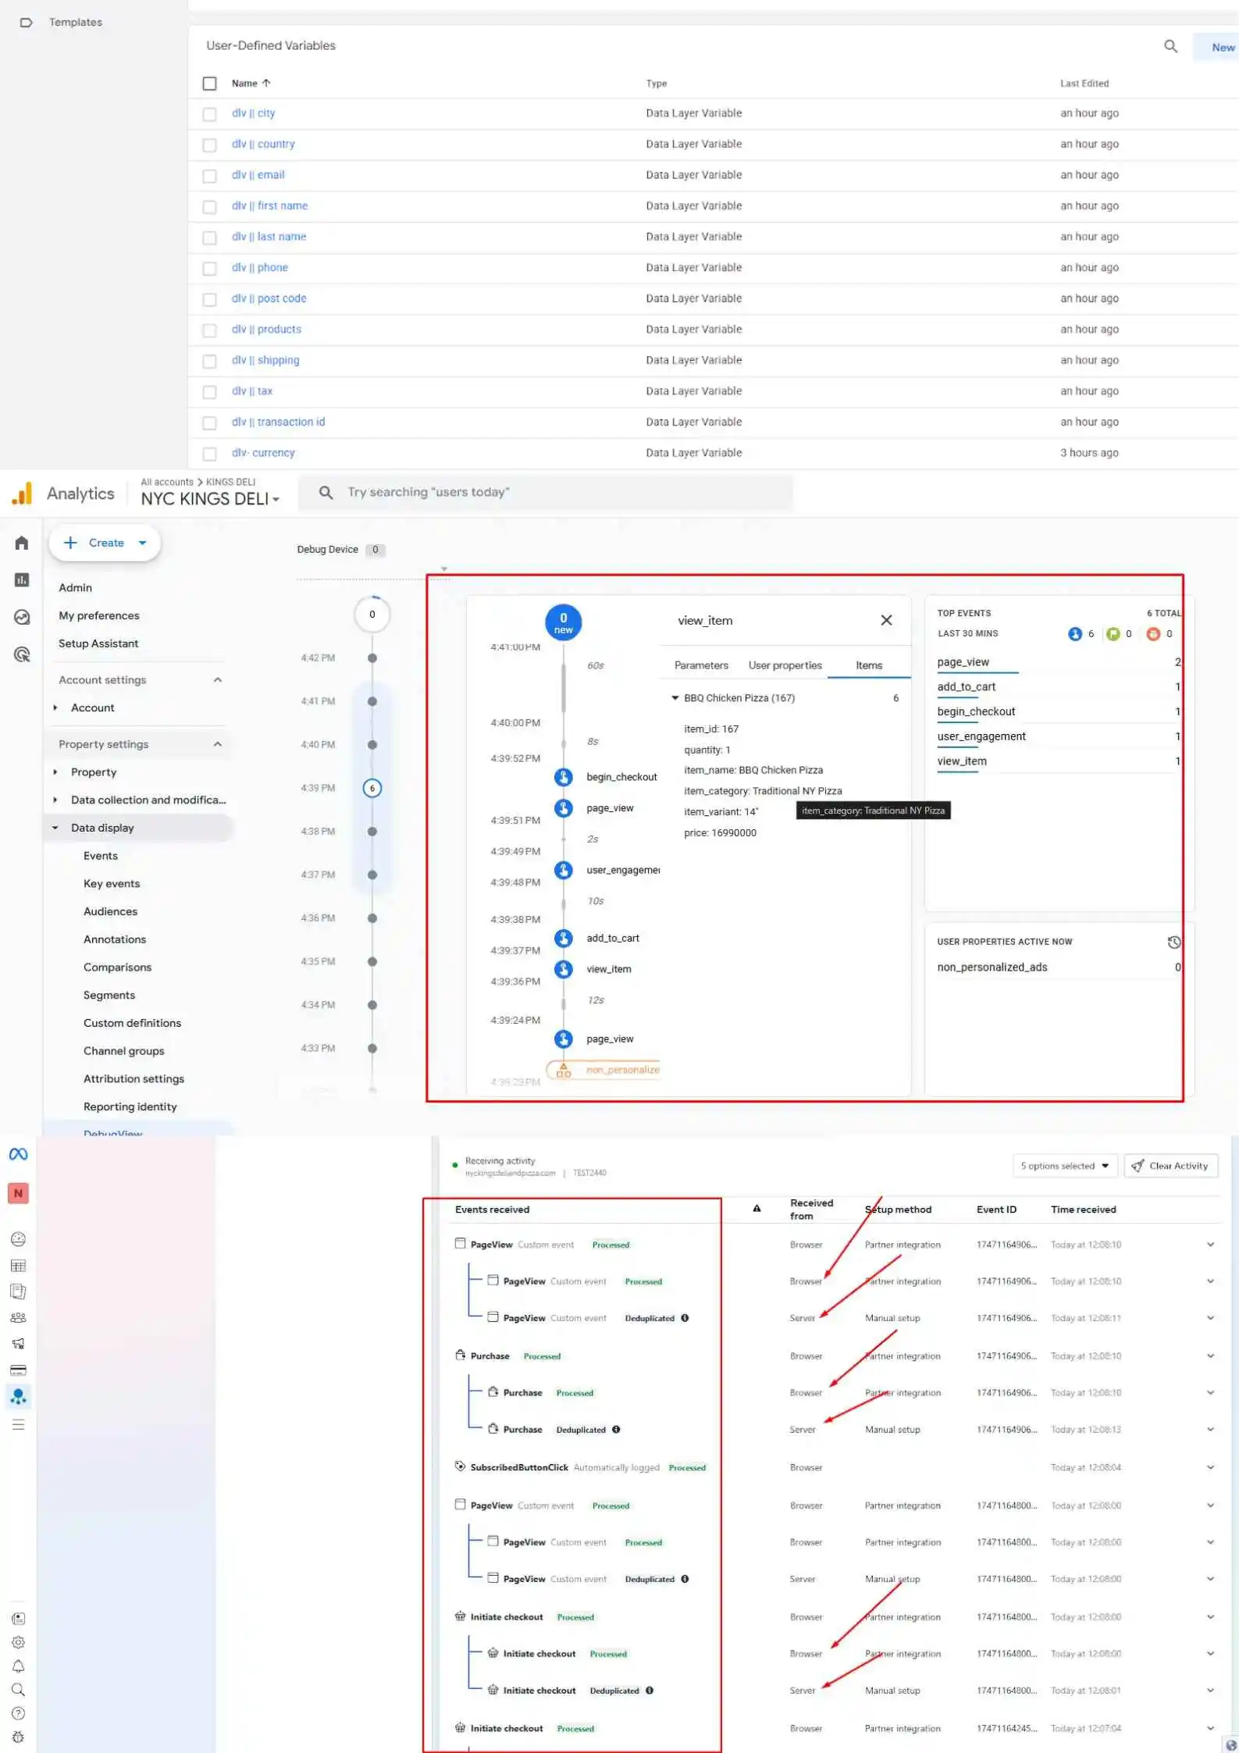The width and height of the screenshot is (1239, 1753).
Task: Open Setup Assistant in Admin menu
Action: click(x=98, y=643)
